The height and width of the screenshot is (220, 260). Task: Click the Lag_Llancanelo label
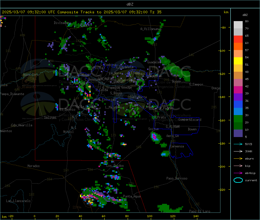(x=18, y=201)
